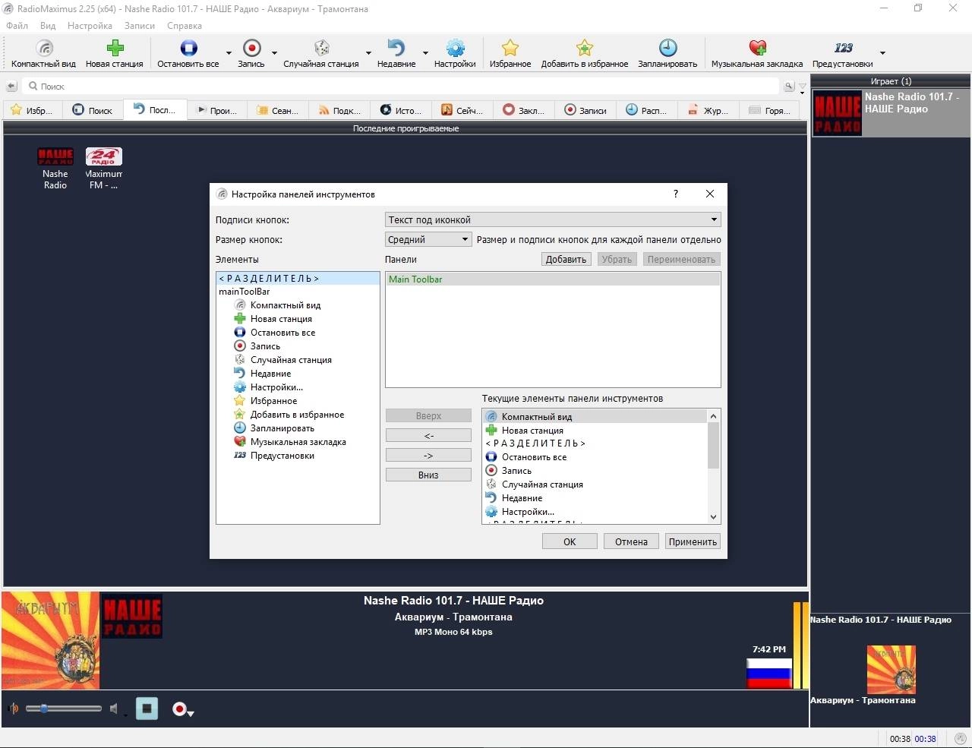
Task: Click Применить button in dialog
Action: tap(693, 541)
